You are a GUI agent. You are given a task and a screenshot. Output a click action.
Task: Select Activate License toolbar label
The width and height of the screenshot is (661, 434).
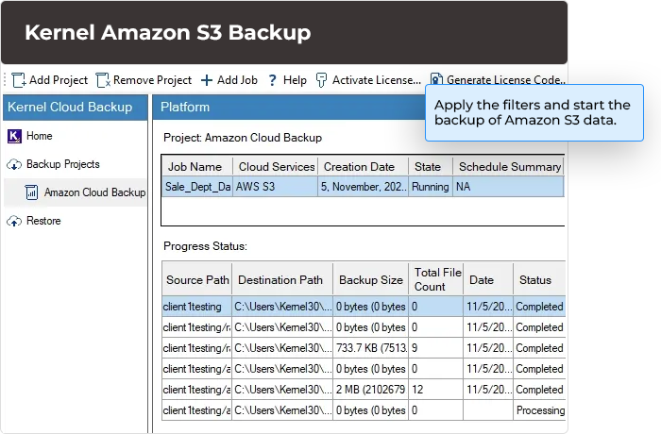377,80
